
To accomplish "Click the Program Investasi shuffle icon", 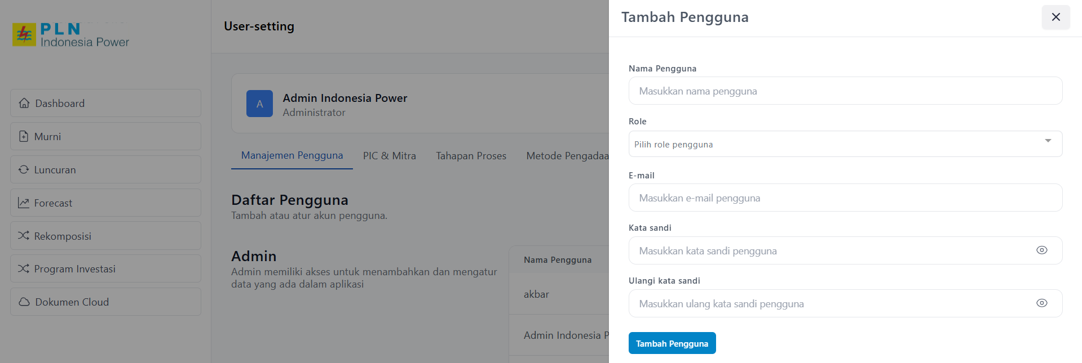I will click(x=24, y=268).
